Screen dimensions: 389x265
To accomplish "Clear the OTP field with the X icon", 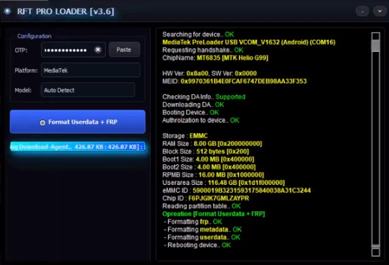I will point(98,50).
